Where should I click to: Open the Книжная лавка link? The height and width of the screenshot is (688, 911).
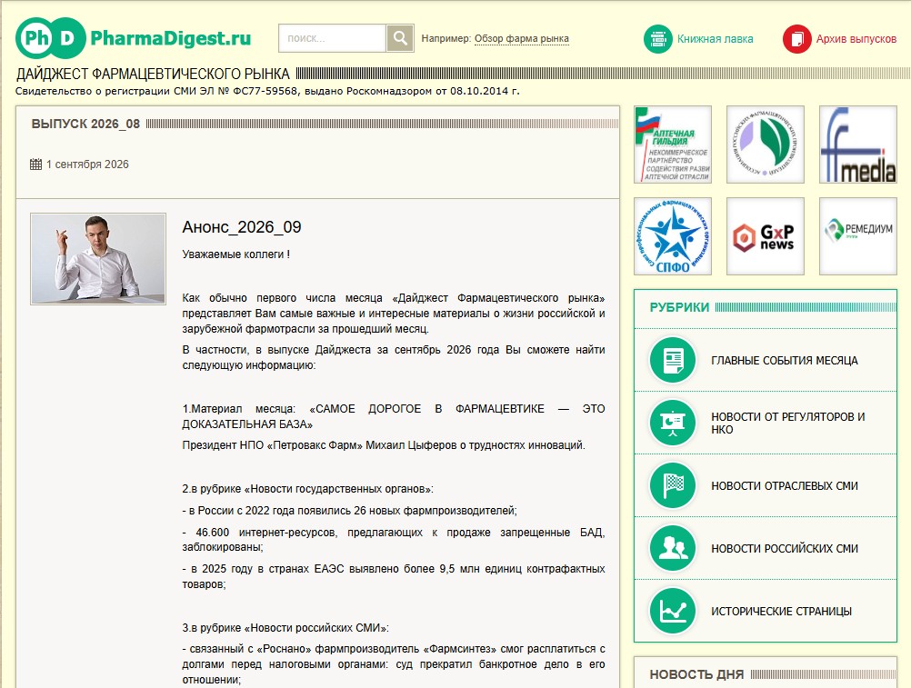pyautogui.click(x=715, y=39)
